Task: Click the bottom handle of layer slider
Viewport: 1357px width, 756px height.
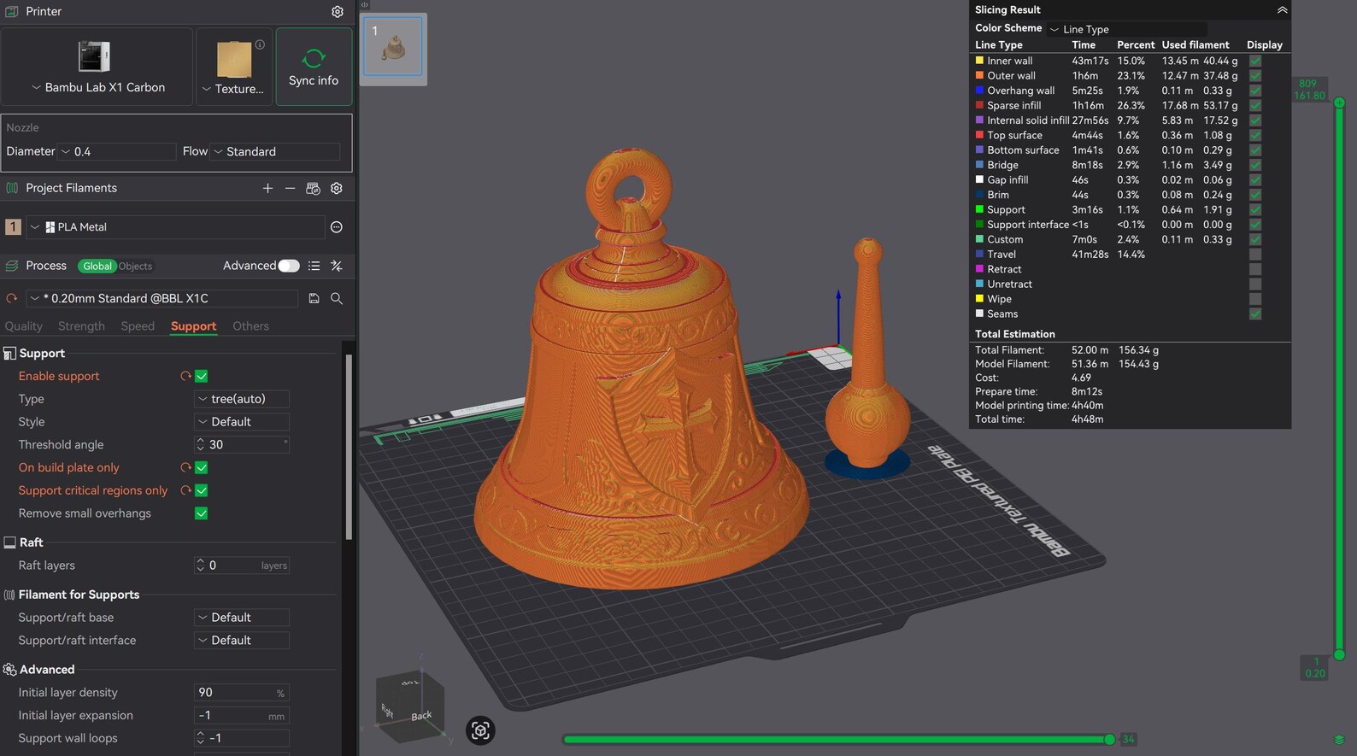Action: pyautogui.click(x=1339, y=655)
